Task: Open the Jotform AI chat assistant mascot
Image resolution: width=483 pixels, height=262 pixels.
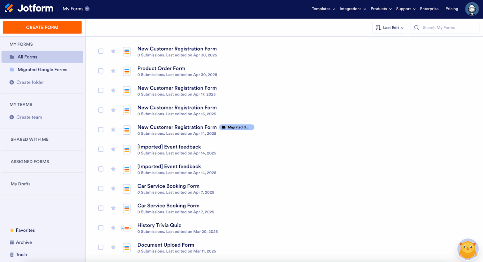Action: [467, 249]
